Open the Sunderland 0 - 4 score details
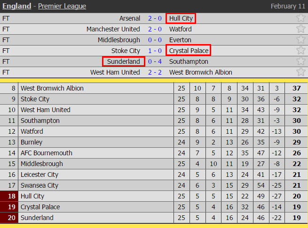Screen dimensions: 308x228 (155, 61)
